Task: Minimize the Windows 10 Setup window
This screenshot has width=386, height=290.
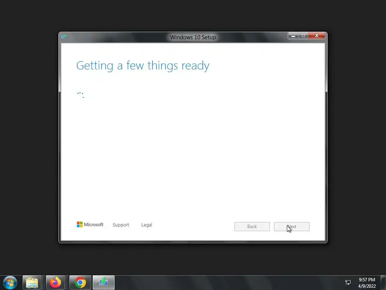Action: 293,36
